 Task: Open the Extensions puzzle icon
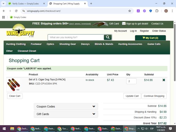(157, 11)
